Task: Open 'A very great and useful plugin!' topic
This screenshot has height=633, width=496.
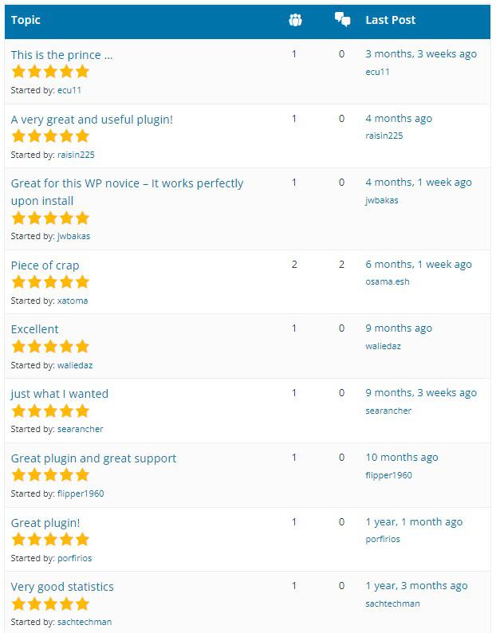Action: [x=92, y=120]
